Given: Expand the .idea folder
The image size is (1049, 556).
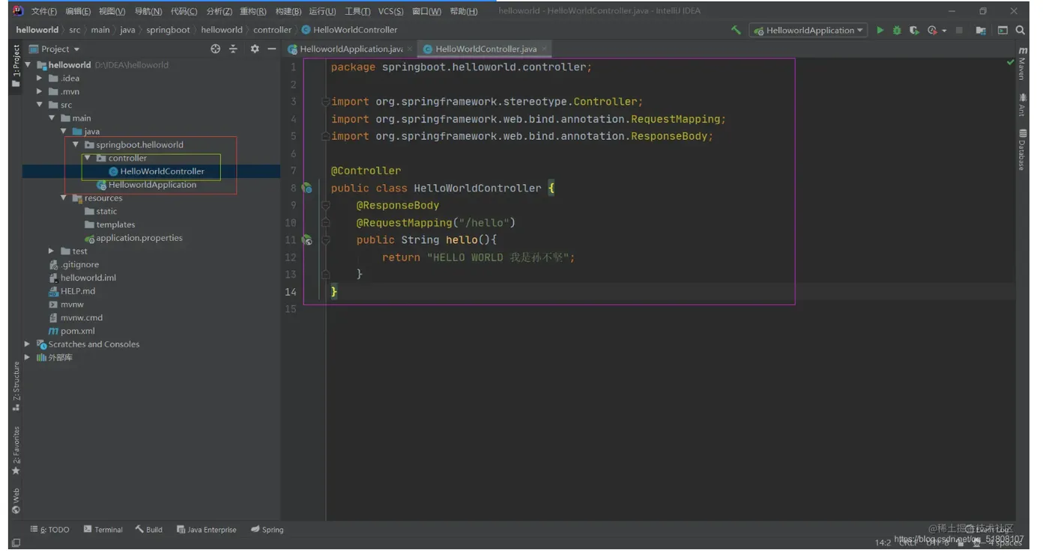Looking at the screenshot, I should point(40,79).
